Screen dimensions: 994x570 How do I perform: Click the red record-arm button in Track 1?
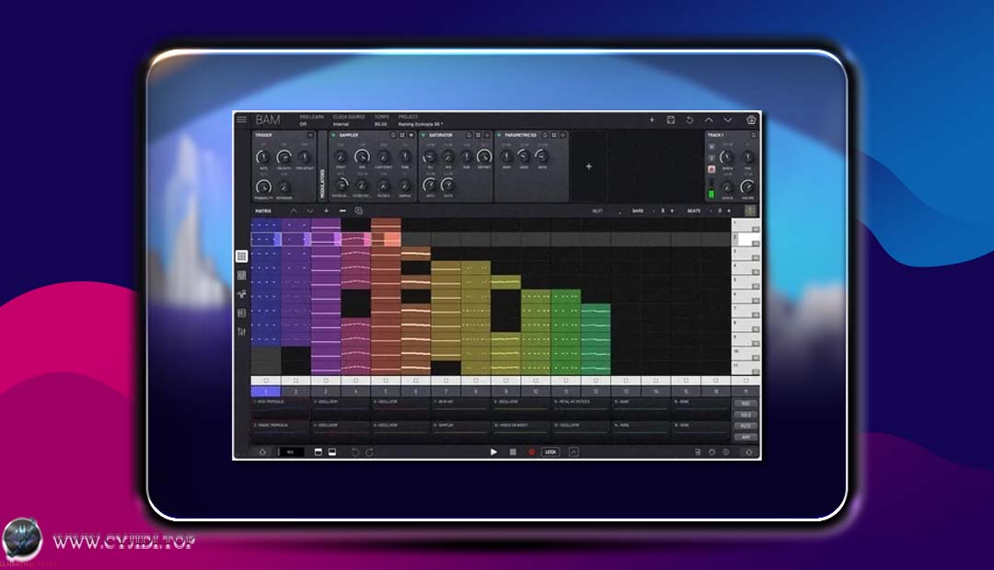(x=711, y=169)
